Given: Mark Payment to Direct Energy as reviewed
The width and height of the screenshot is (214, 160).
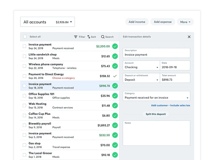Looking at the screenshot, I should pyautogui.click(x=115, y=76).
